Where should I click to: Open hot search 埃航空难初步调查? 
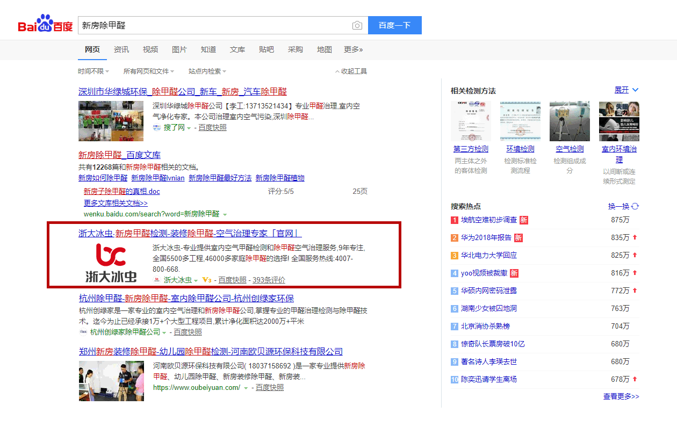[489, 220]
